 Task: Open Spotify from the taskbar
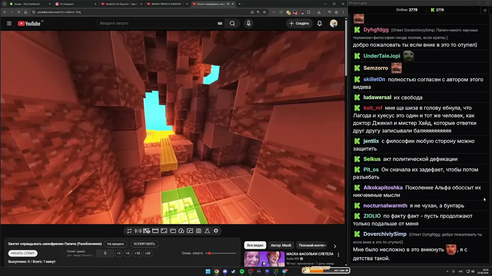pyautogui.click(x=242, y=271)
